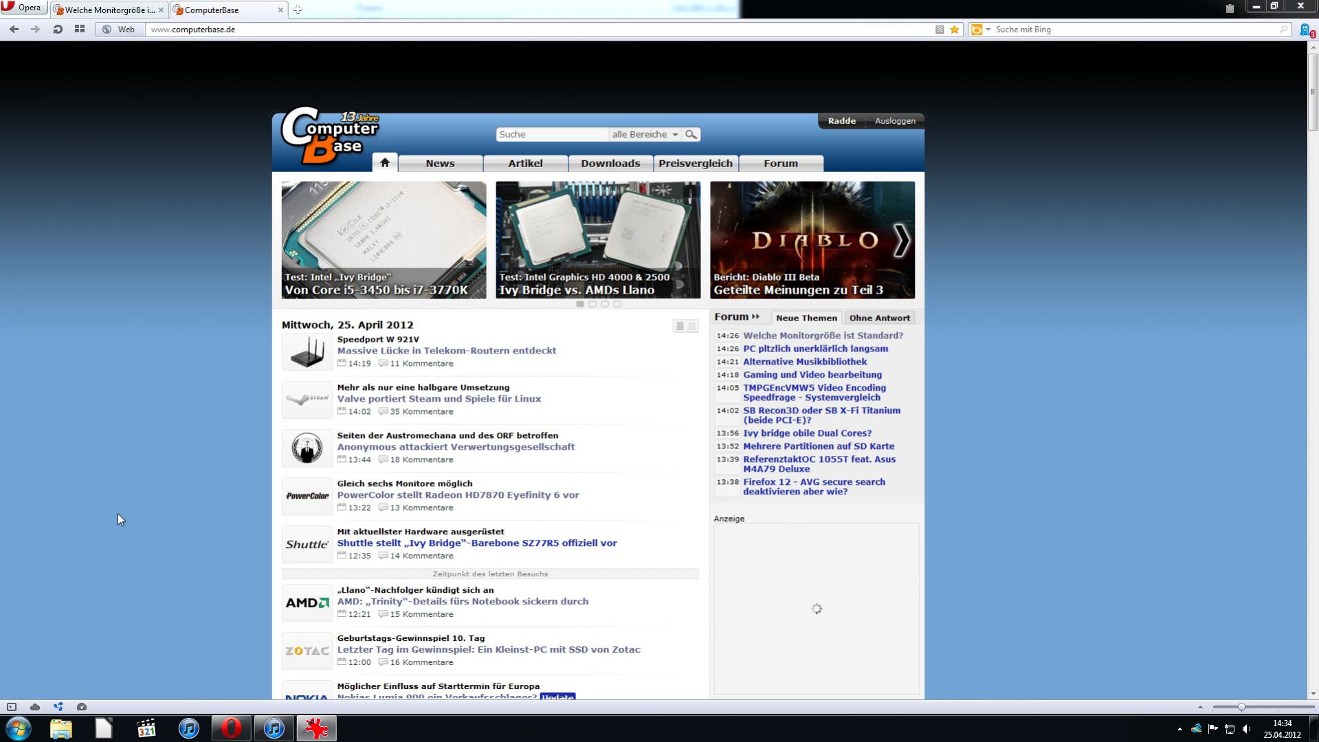Click the Forum heading link in sidebar

tap(737, 317)
